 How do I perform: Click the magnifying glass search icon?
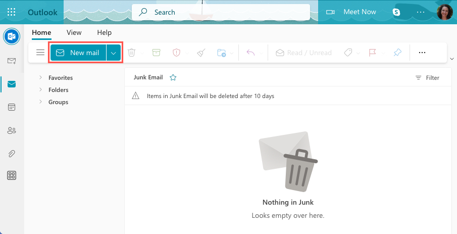coord(143,12)
